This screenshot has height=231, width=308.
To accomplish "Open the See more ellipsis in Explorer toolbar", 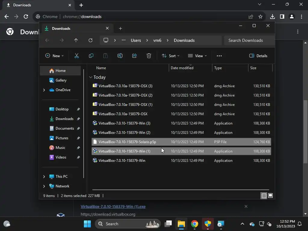I will tap(219, 56).
